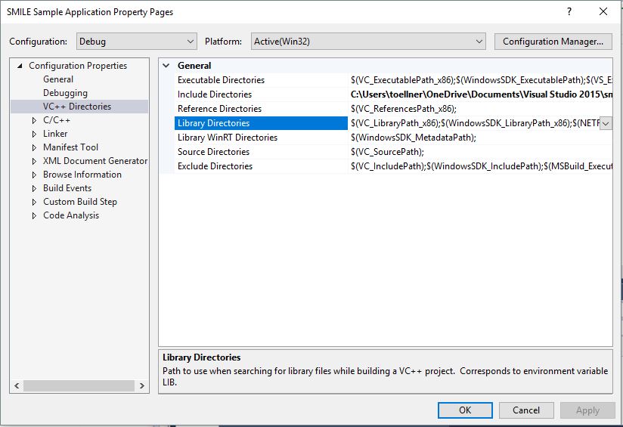Click the bold Include Directories path value
This screenshot has height=427, width=623.
click(480, 94)
